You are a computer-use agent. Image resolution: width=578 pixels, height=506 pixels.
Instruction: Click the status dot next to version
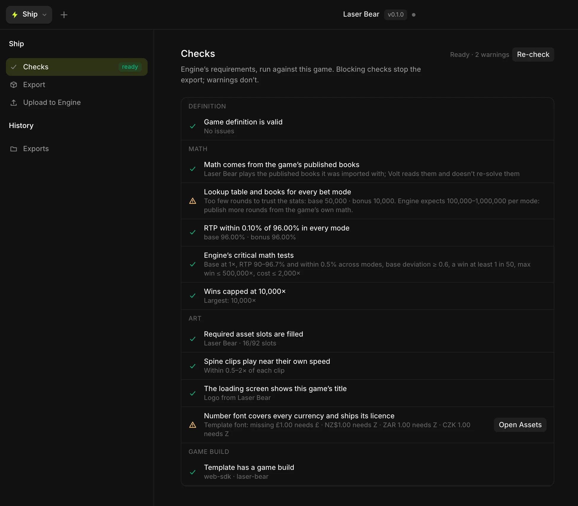[x=414, y=15]
